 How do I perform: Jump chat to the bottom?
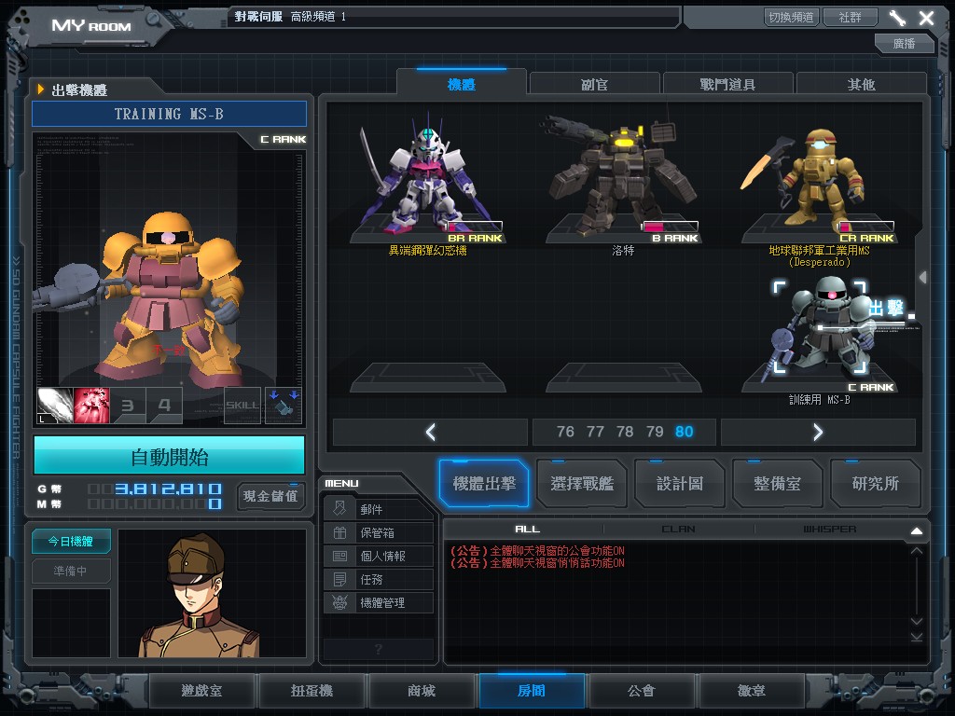pyautogui.click(x=917, y=637)
